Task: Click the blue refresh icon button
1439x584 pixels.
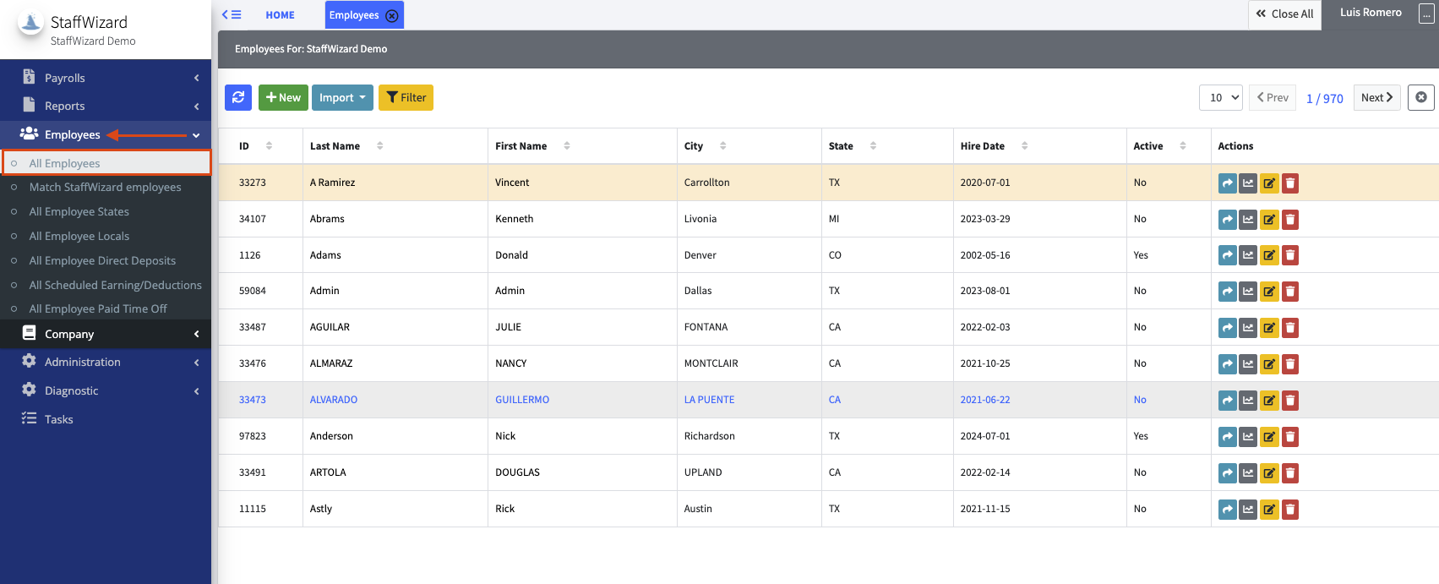Action: tap(238, 97)
